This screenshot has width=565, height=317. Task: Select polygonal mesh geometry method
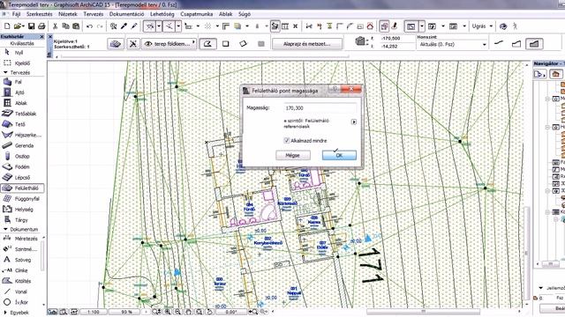208,44
